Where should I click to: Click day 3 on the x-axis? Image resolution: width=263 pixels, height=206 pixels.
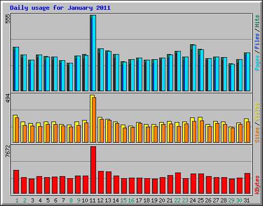[x=32, y=200]
